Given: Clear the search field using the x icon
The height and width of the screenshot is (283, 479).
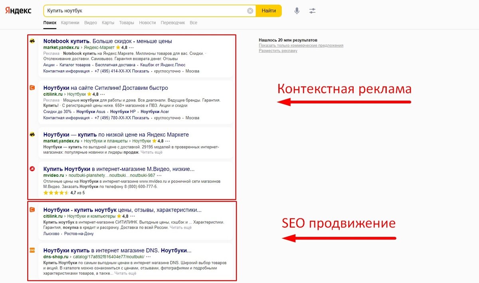Looking at the screenshot, I should pyautogui.click(x=250, y=11).
